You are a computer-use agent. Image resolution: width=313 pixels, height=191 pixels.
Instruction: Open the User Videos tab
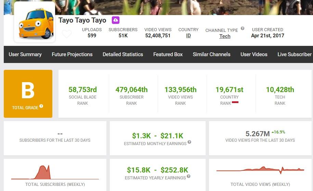click(x=254, y=54)
